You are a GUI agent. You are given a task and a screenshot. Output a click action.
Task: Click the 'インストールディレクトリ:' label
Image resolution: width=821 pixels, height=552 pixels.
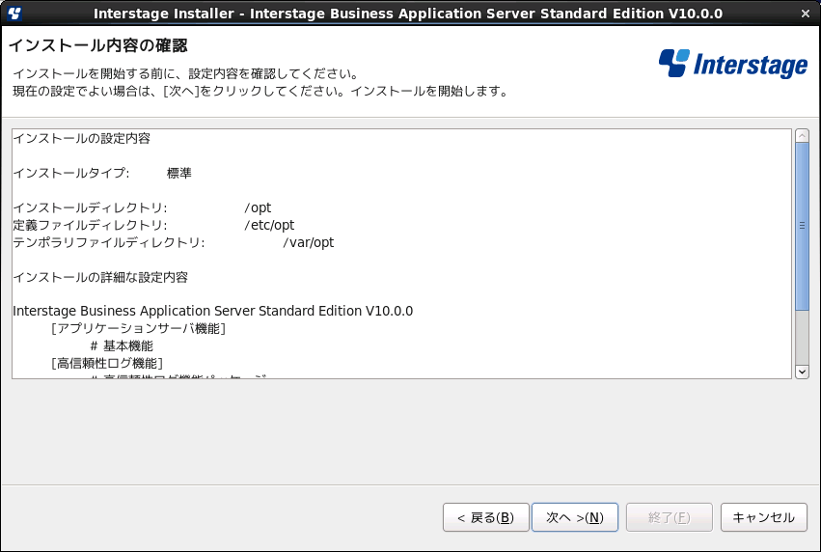pos(90,207)
